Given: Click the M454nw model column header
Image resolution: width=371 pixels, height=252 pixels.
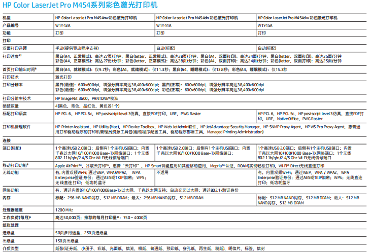Looking at the screenshot, I should pos(96,18).
